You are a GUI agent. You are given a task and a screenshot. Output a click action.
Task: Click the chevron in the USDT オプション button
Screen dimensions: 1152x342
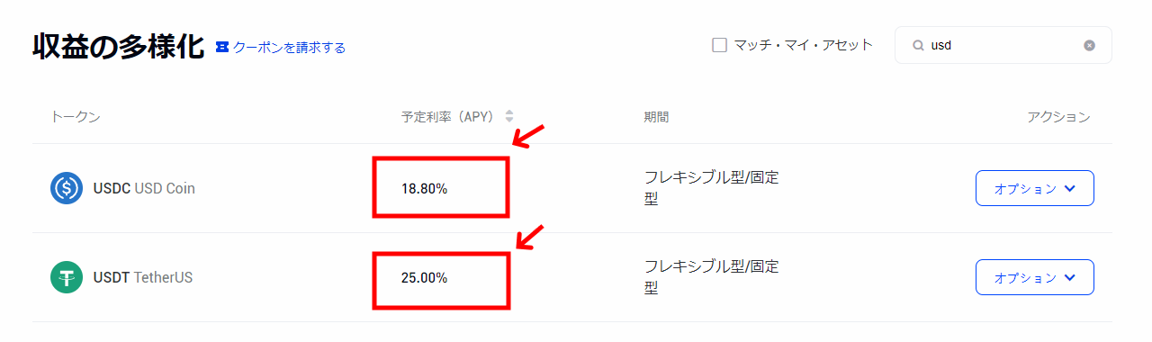1069,277
